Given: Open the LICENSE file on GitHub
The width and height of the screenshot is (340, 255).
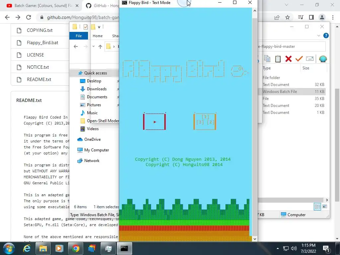Looking at the screenshot, I should tap(35, 55).
